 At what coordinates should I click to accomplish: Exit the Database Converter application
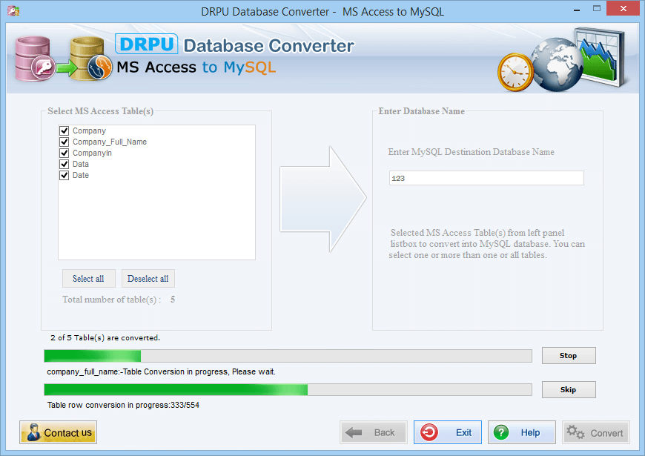[x=448, y=432]
